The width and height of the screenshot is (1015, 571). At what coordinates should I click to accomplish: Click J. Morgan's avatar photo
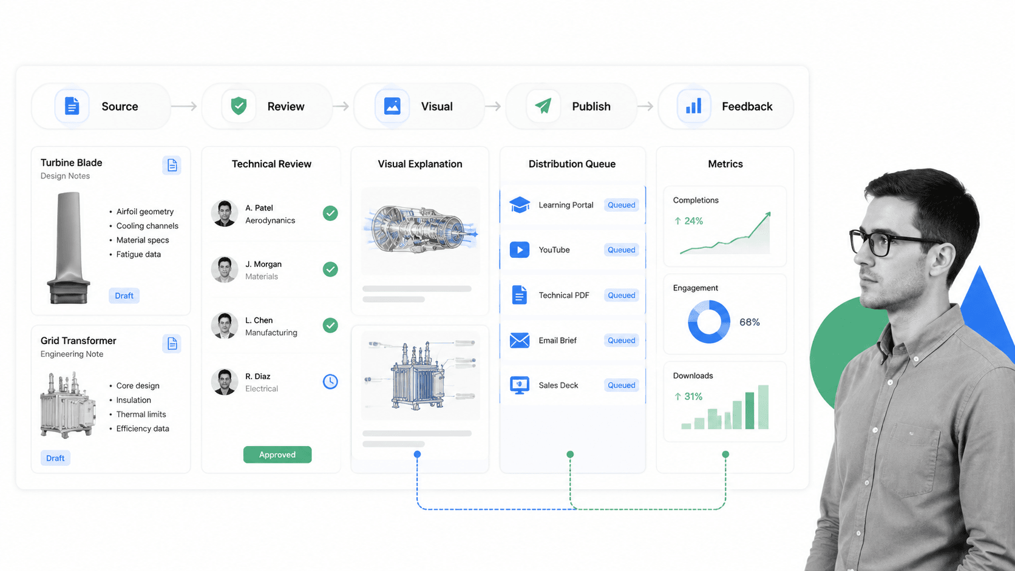click(x=225, y=269)
